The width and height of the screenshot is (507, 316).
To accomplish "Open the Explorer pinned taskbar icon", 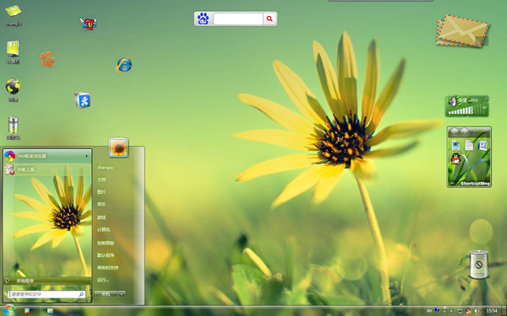I will point(50,311).
